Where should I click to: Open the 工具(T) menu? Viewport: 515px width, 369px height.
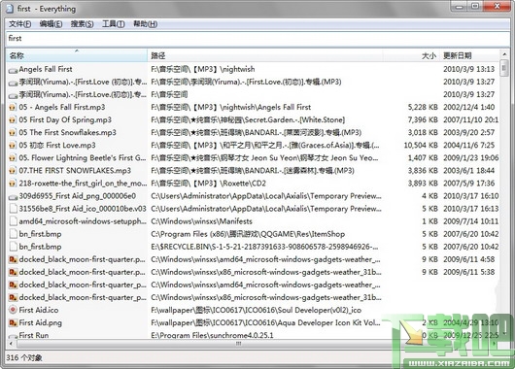(x=114, y=24)
